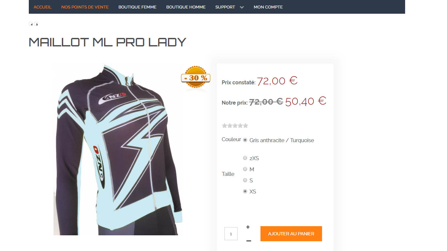Select the XS size radio button
Viewport: 447px width, 251px height.
(x=245, y=191)
